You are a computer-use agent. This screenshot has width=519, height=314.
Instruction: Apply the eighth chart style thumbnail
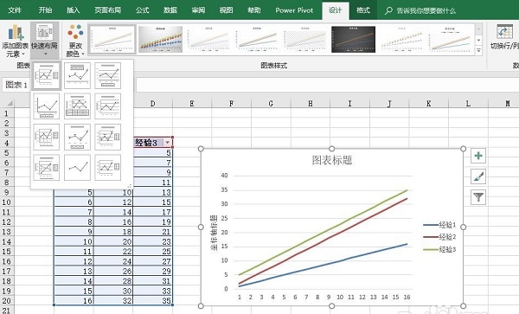pos(450,40)
